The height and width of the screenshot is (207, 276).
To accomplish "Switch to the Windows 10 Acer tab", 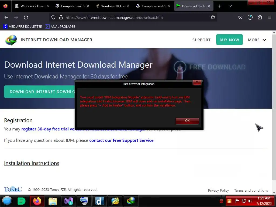I will [x=113, y=6].
